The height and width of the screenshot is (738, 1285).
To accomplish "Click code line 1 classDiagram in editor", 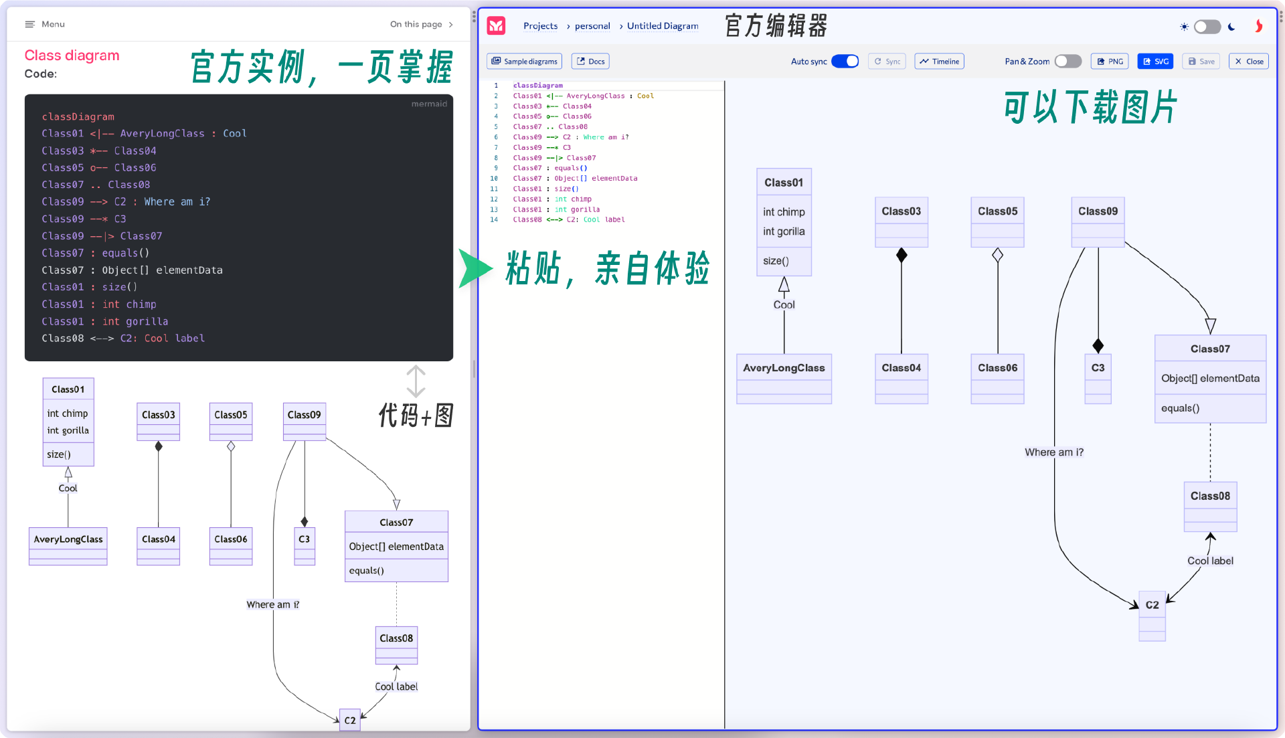I will click(x=538, y=86).
